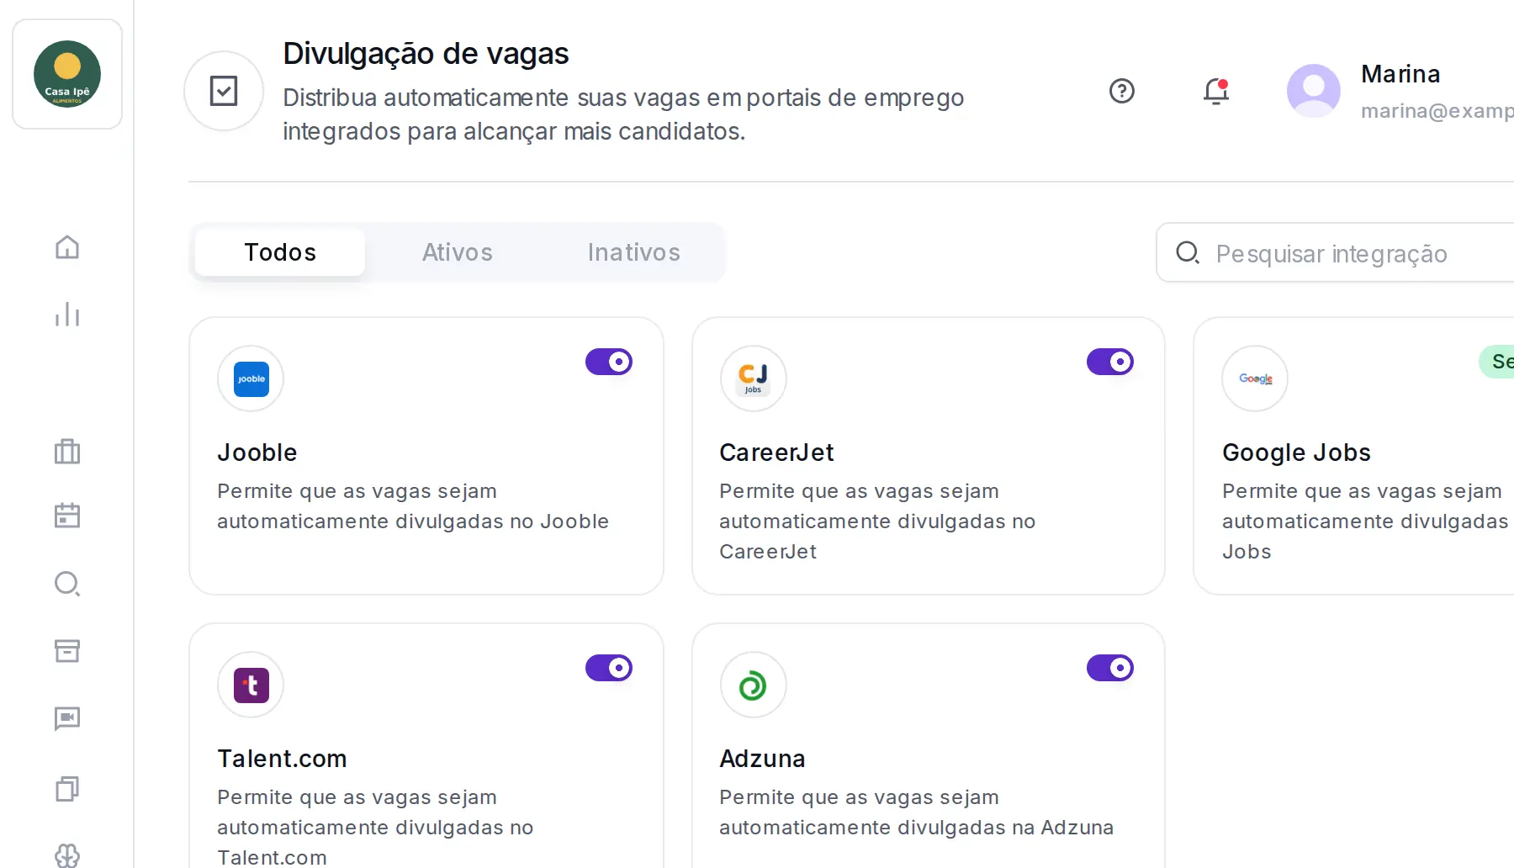Select the Todos tab

(280, 252)
